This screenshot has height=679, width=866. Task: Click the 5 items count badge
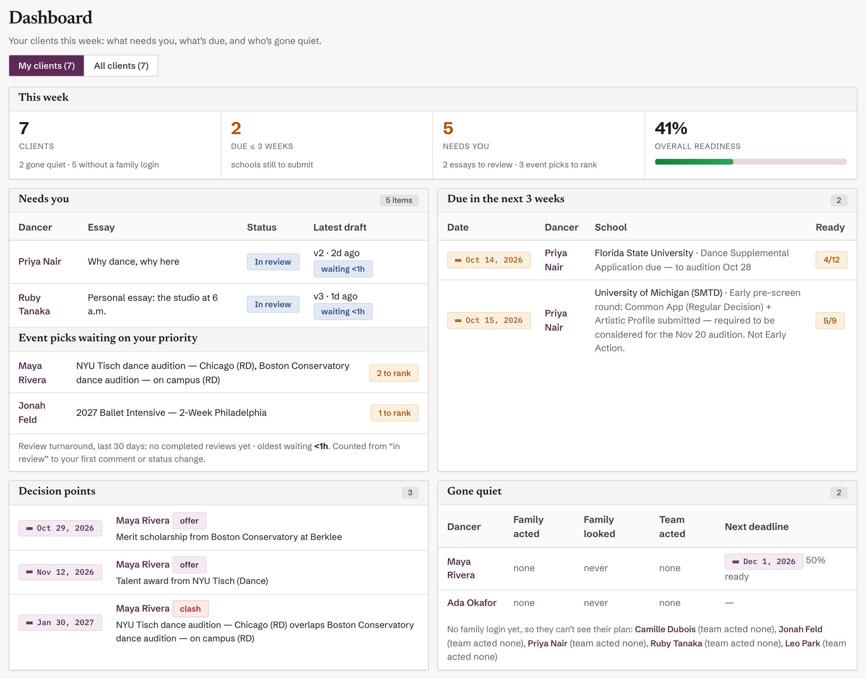pos(399,201)
